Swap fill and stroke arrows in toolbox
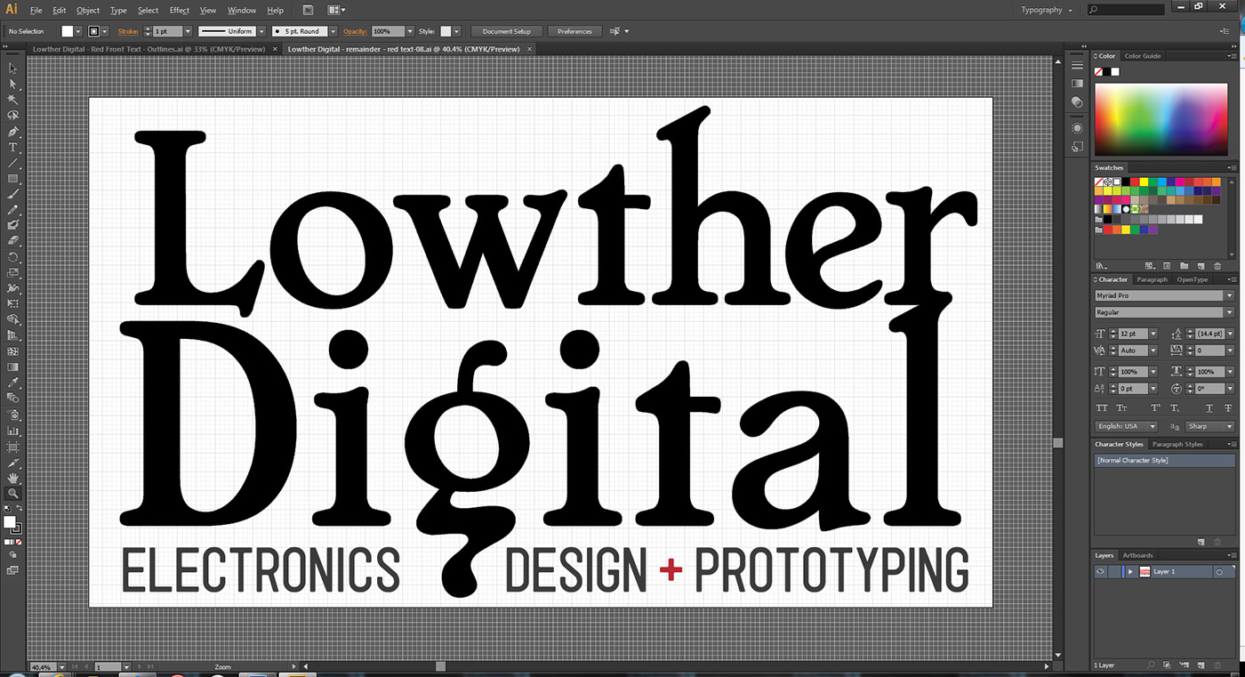 coord(20,509)
